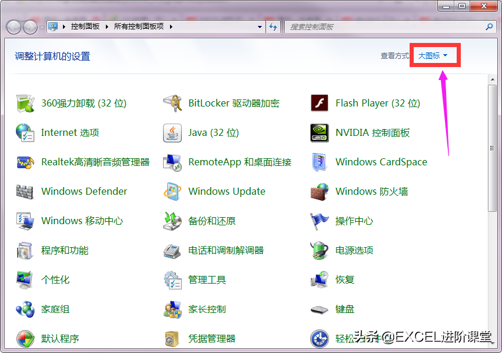Open the Windows CardSpace link text
502x353 pixels.
coord(381,162)
